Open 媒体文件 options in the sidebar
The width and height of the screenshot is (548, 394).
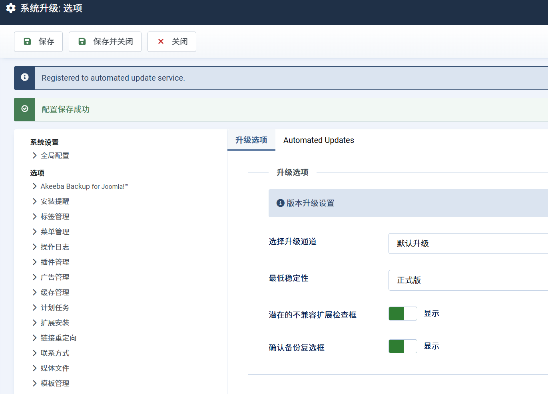(55, 368)
